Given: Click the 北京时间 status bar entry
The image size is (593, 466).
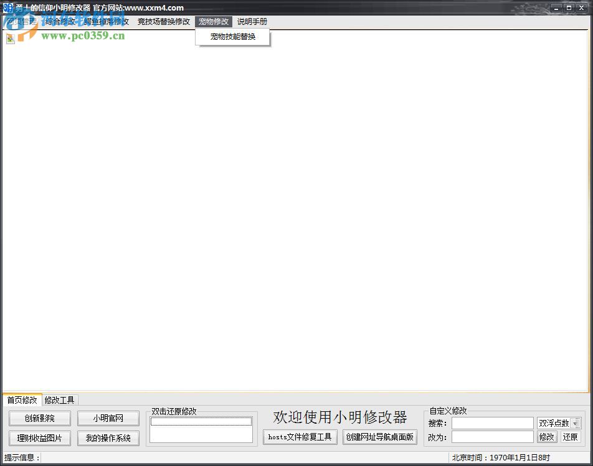Looking at the screenshot, I should (x=501, y=458).
